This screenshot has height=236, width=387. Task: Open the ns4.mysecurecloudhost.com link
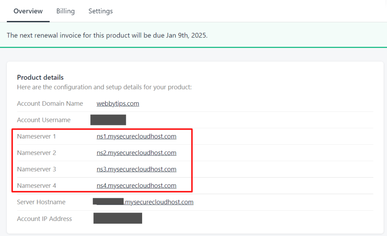point(136,186)
